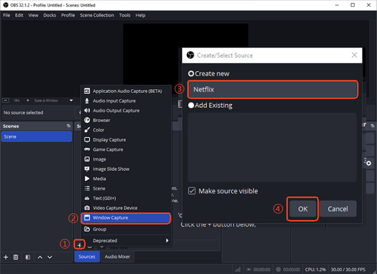
Task: Click the 30.00 / 30.00 FPS status
Action: point(348,269)
